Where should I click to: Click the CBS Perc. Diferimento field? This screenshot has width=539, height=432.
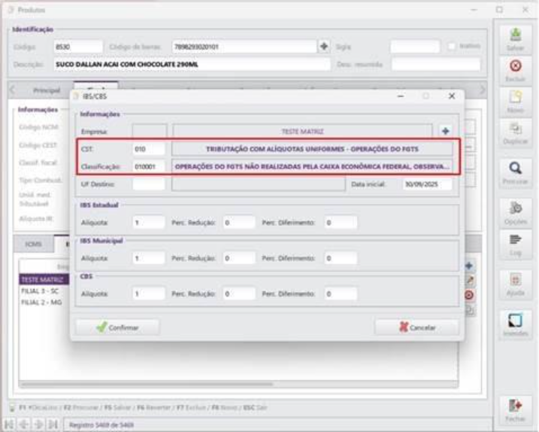(x=341, y=294)
